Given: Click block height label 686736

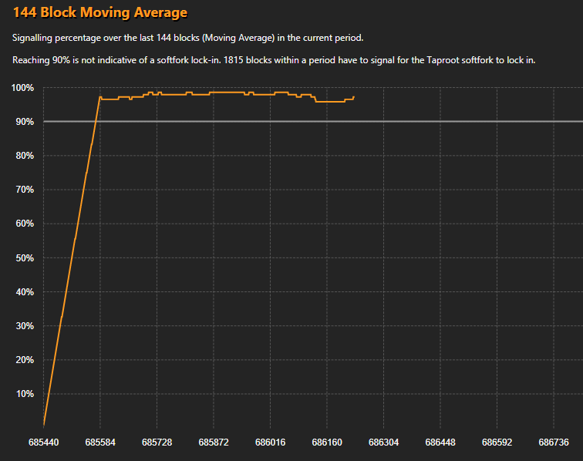Looking at the screenshot, I should click(x=554, y=442).
